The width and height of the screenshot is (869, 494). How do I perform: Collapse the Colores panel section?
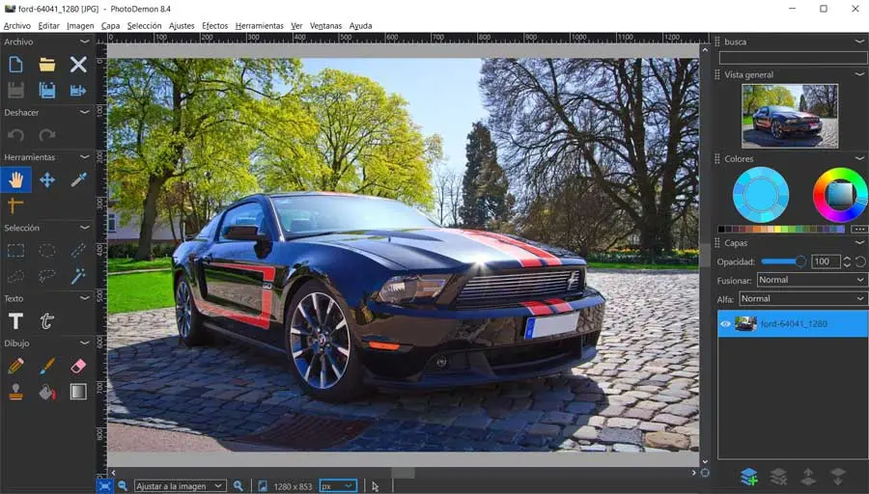coord(859,158)
